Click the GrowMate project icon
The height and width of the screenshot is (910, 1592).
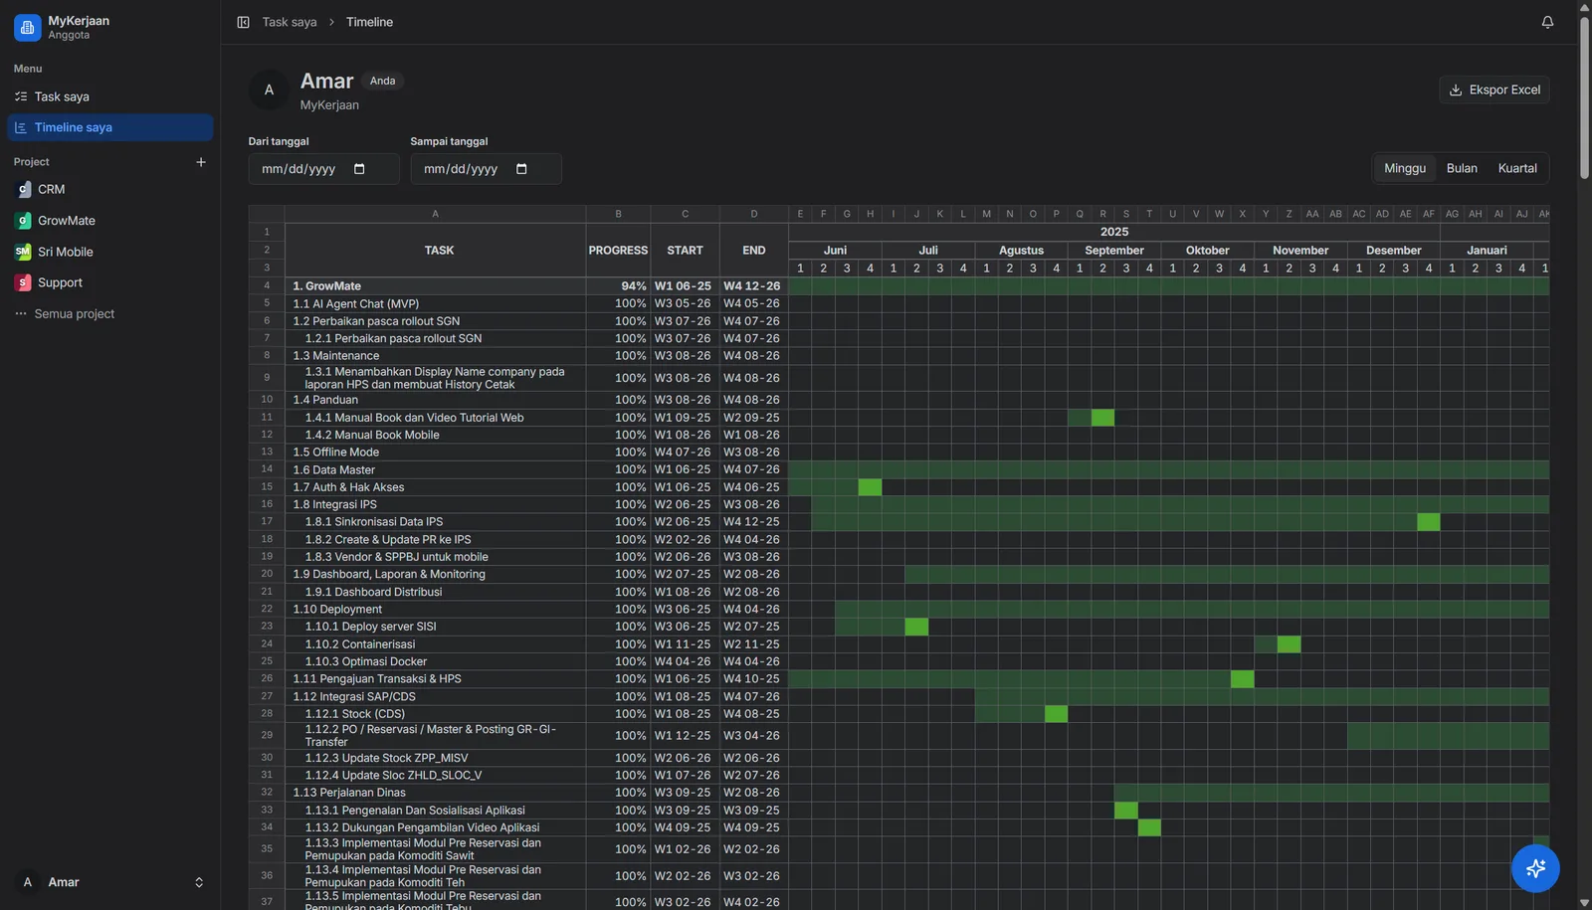[24, 221]
